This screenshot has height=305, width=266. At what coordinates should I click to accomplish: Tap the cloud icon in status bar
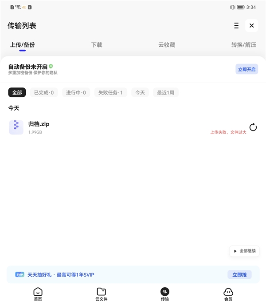[x=24, y=7]
